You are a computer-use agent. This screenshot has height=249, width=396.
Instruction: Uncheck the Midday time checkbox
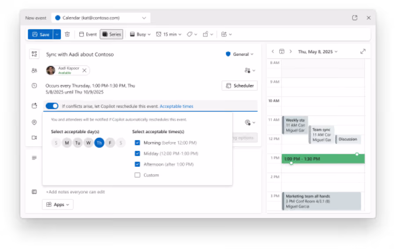pyautogui.click(x=138, y=153)
